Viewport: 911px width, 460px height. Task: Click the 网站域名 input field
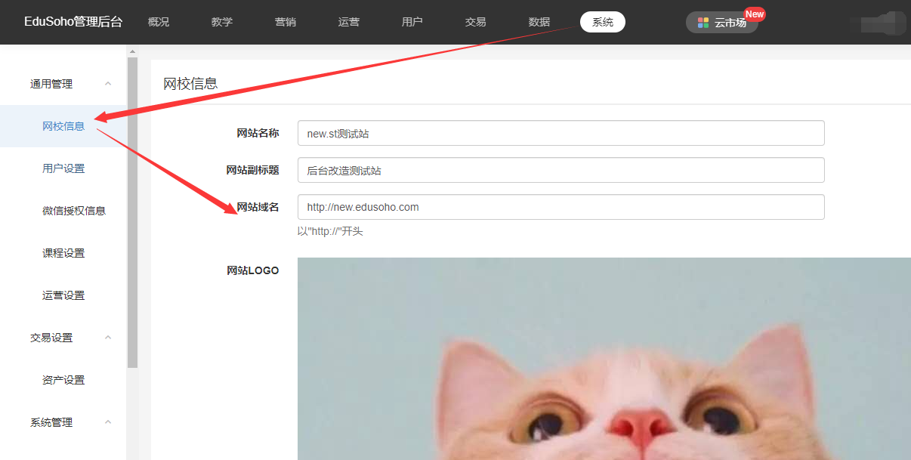point(560,207)
